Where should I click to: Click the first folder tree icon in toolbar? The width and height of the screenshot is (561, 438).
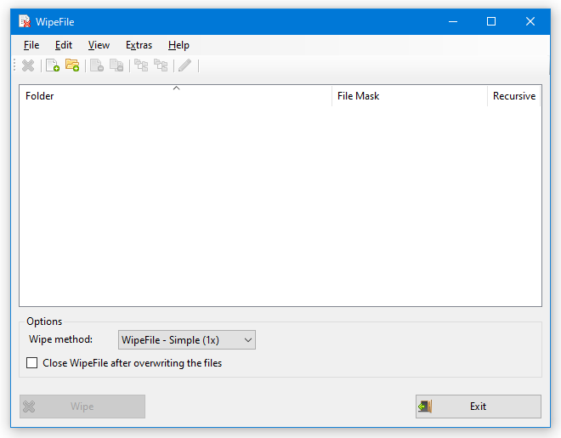click(x=141, y=65)
